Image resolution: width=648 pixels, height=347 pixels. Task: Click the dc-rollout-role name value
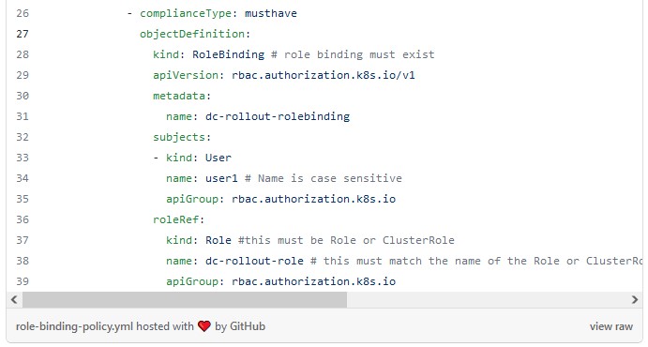(254, 261)
